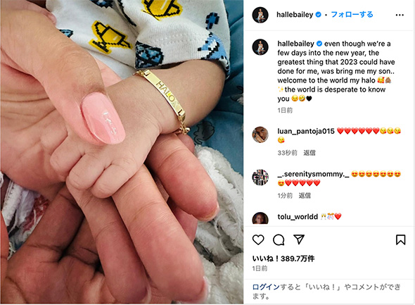Open hallebailey profile picture in header
This screenshot has height=305, width=415.
260,15
